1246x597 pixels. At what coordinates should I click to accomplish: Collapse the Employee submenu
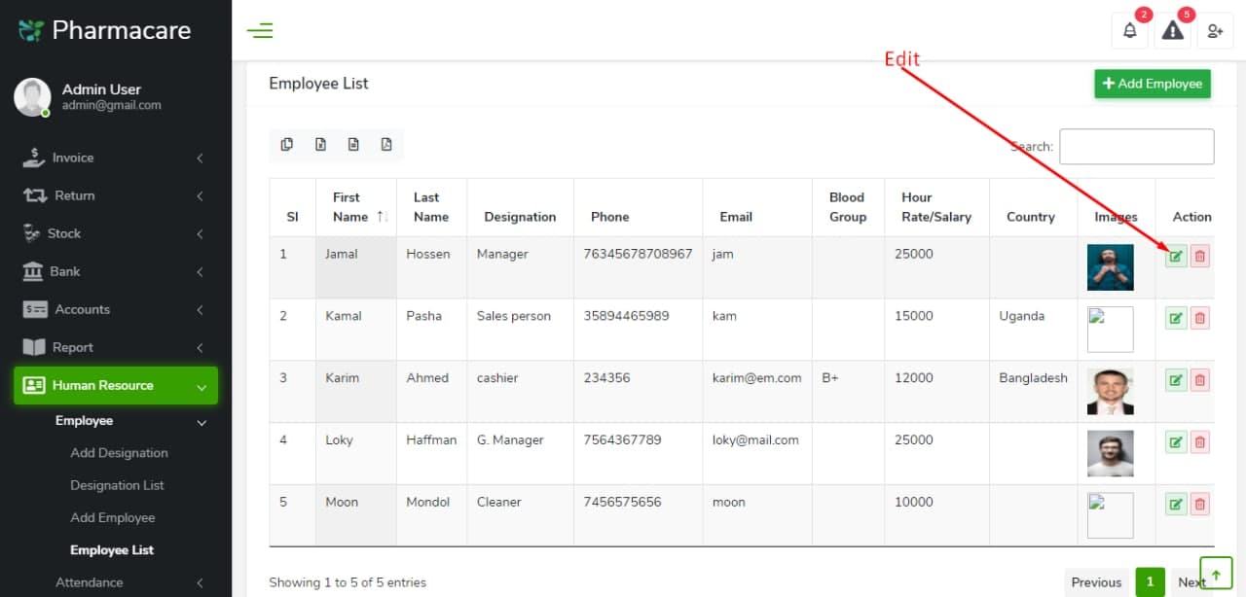[114, 422]
